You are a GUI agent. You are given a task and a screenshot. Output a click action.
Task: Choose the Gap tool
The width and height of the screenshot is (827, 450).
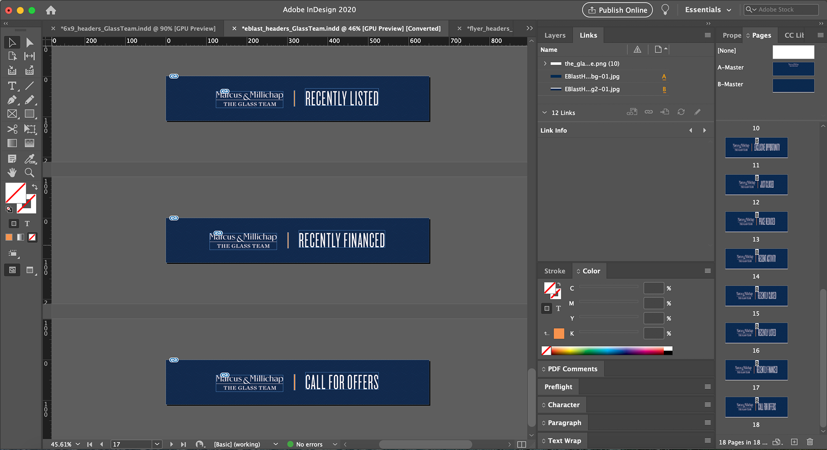(x=29, y=56)
